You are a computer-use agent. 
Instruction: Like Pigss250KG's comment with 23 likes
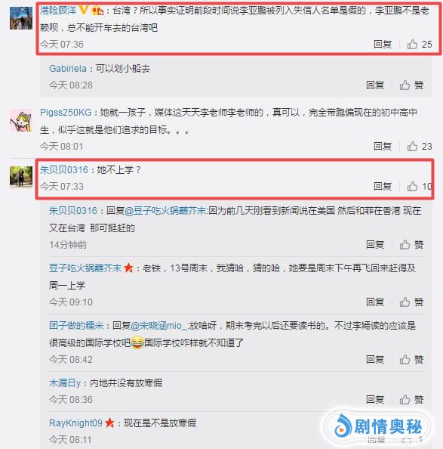click(x=420, y=147)
